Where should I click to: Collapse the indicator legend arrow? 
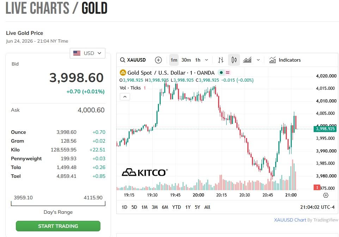(x=125, y=97)
